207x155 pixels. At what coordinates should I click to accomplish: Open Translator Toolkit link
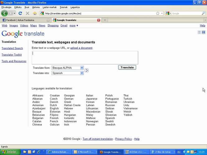tap(11, 55)
